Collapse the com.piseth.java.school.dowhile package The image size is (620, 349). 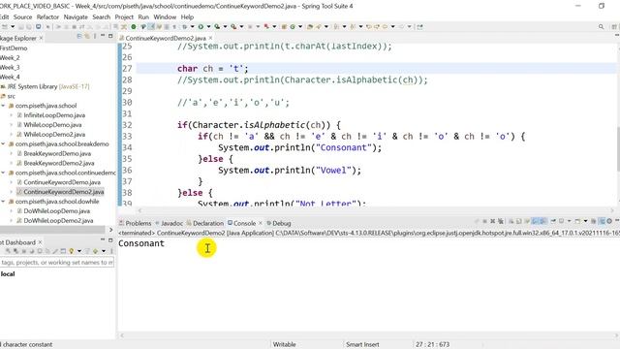click(x=3, y=202)
